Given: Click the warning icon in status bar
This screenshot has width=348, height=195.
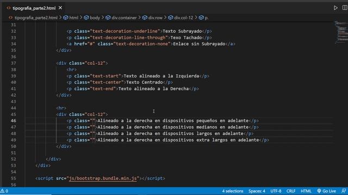Looking at the screenshot, I should (2, 191).
